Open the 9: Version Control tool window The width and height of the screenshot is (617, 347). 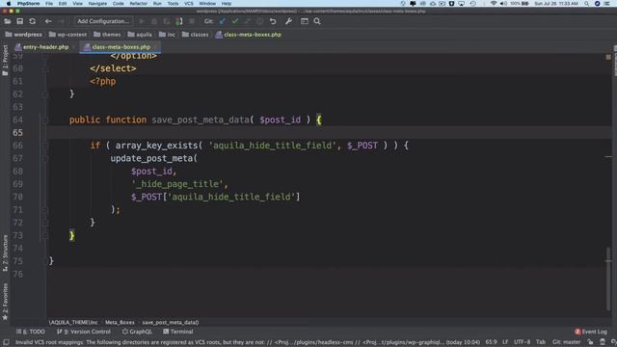pos(84,332)
